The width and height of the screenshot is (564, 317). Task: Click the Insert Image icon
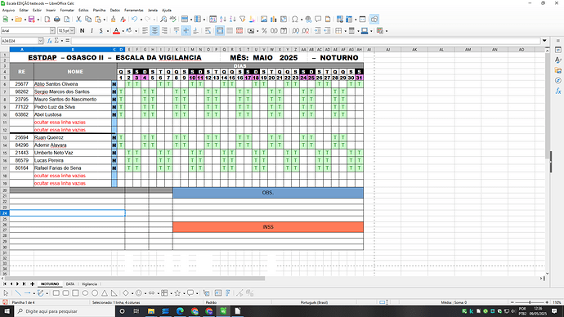pyautogui.click(x=264, y=20)
